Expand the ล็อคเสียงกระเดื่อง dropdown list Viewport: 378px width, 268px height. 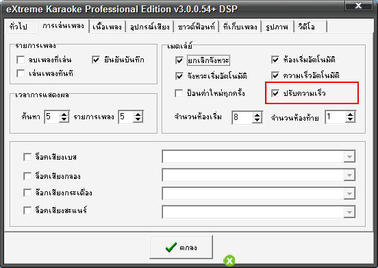(x=349, y=194)
